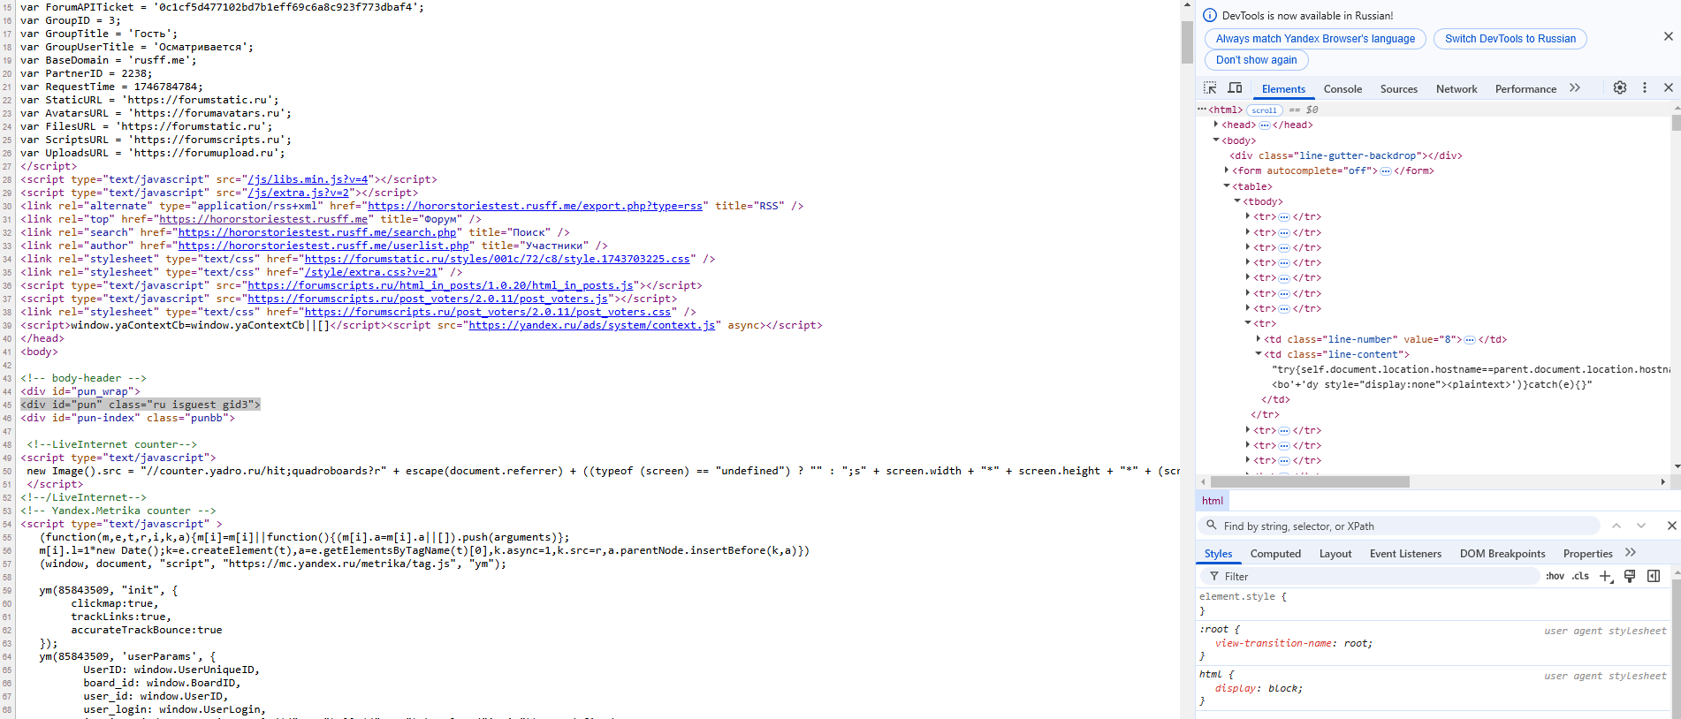Open the export.php?type=rss link
The width and height of the screenshot is (1681, 719).
535,206
